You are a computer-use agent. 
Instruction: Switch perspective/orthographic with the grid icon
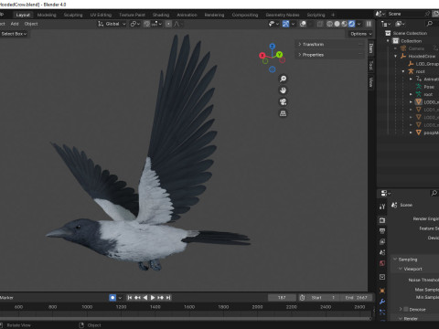(283, 113)
